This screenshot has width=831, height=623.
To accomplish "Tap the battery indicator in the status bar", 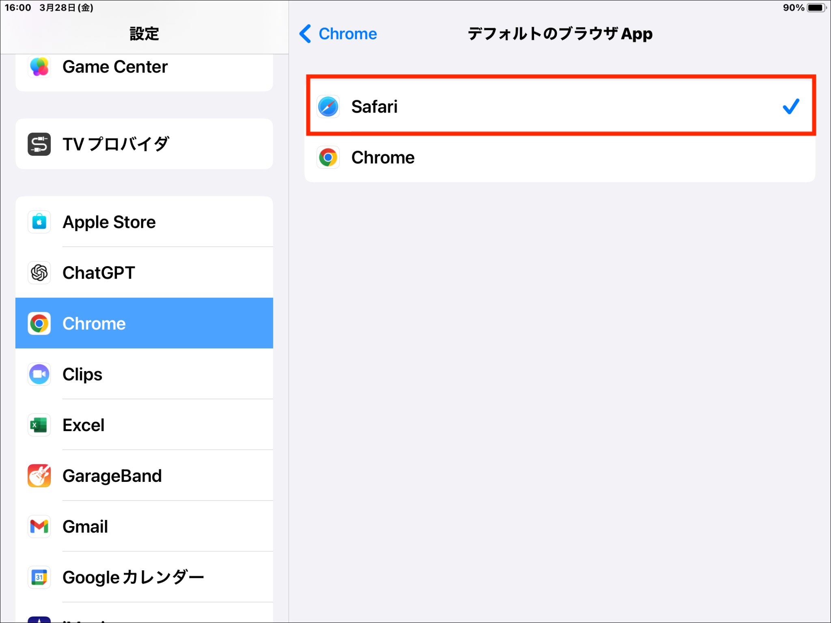I will point(816,8).
